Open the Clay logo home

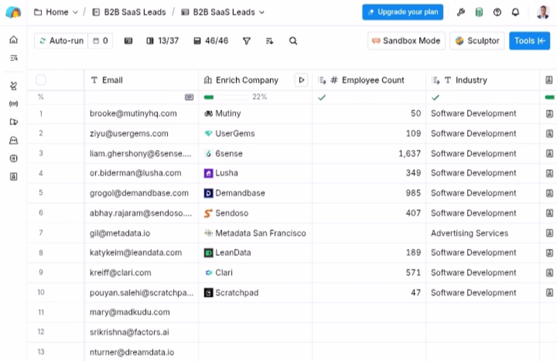[13, 12]
